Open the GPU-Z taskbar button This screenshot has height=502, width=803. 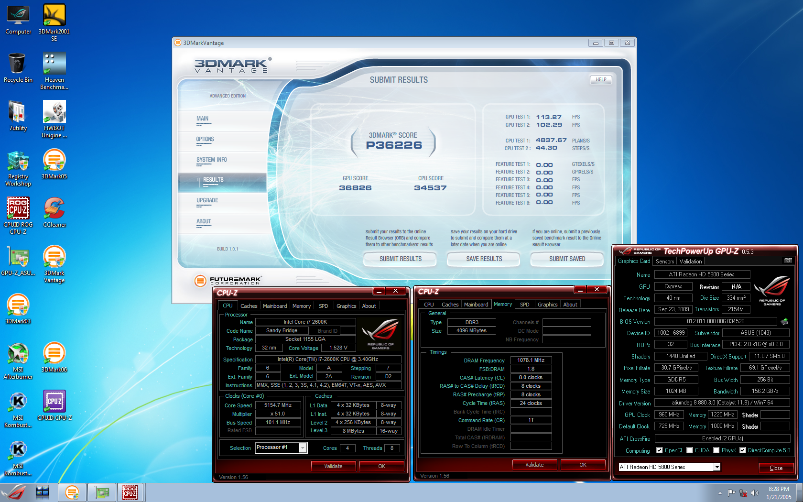tap(102, 492)
